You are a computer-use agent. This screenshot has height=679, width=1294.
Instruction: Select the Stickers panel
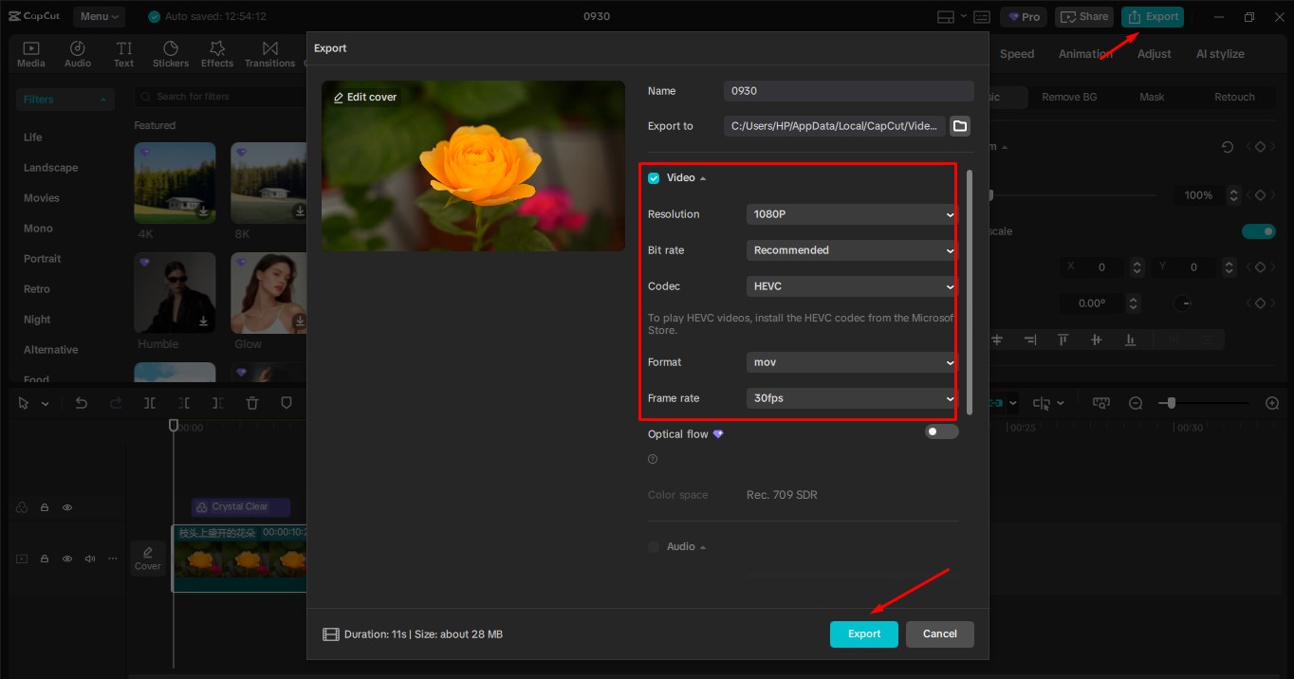pyautogui.click(x=171, y=52)
